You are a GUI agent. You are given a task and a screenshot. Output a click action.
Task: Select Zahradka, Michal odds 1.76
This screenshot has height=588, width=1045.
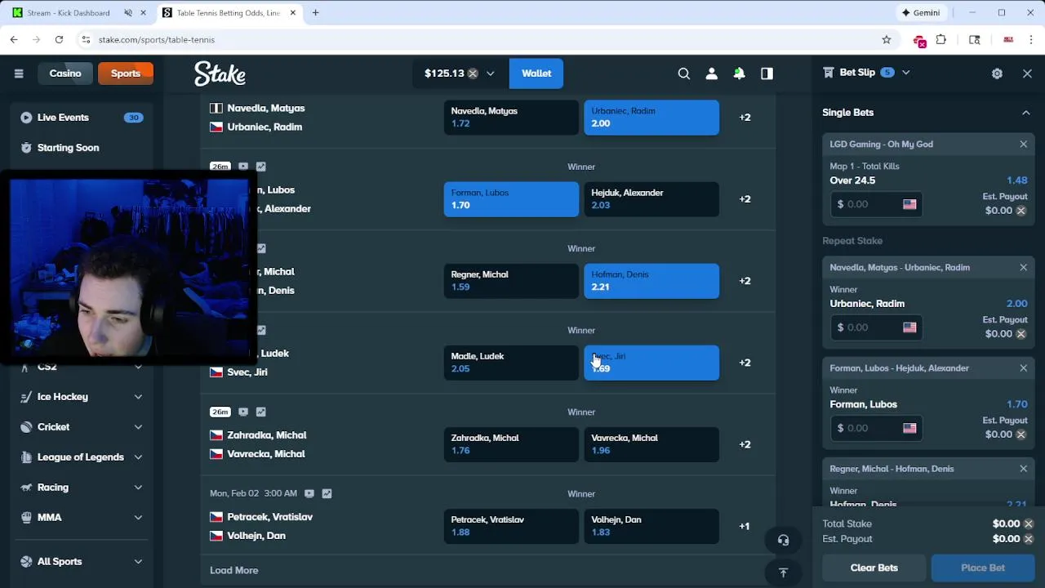pyautogui.click(x=511, y=444)
